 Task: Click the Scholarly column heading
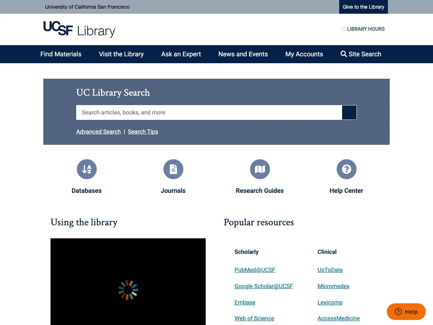(x=246, y=252)
